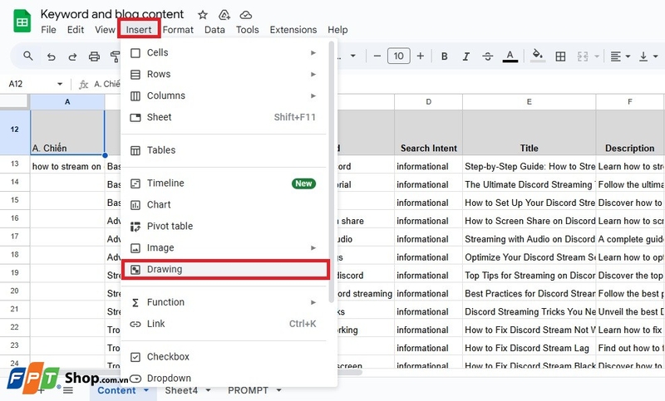Choose Timeline from Insert menu

224,183
